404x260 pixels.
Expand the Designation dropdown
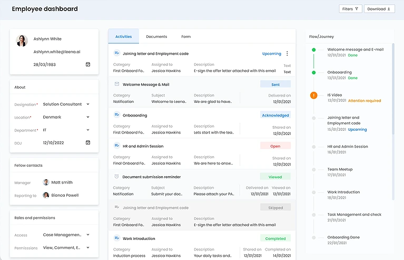click(88, 104)
